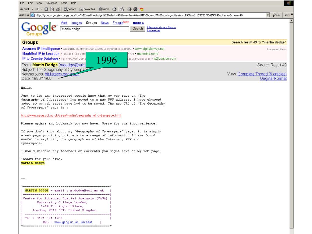The image size is (312, 234).
Task: Click the 'Search Result 49' header text
Action: pyautogui.click(x=272, y=65)
